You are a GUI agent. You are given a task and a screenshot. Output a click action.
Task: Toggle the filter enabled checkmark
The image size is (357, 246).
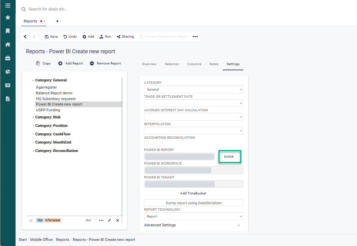31,220
